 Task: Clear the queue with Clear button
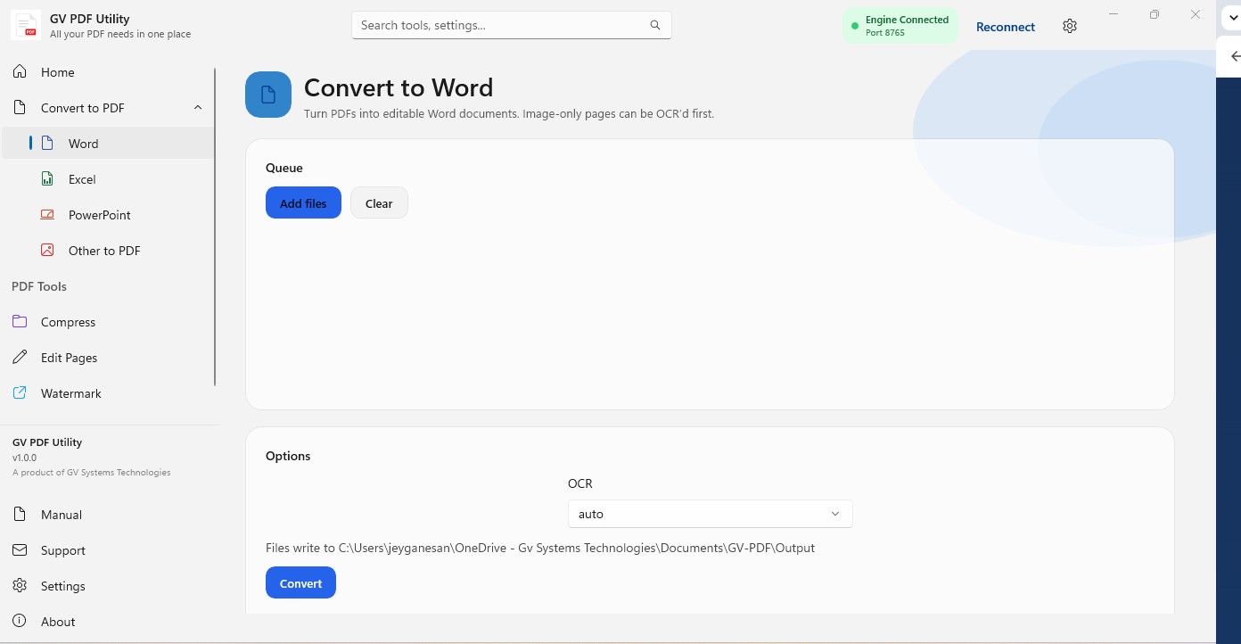coord(379,203)
